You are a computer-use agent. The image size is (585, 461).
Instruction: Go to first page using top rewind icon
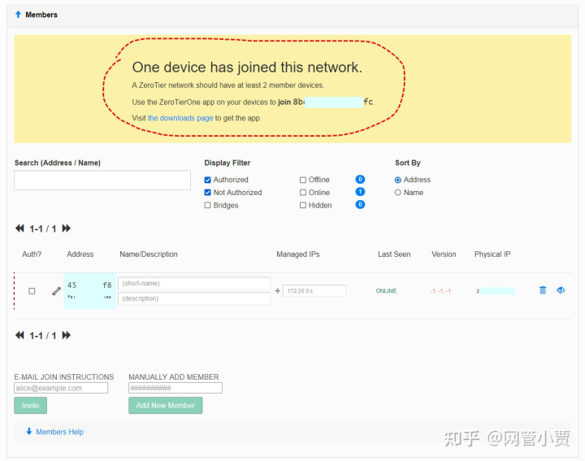[19, 228]
